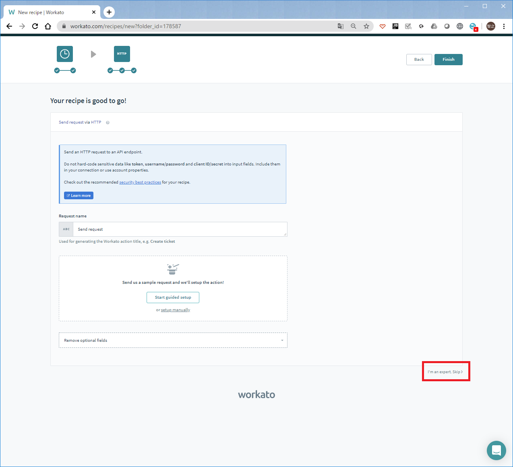View site information via the lock icon
The width and height of the screenshot is (513, 467).
click(x=64, y=26)
